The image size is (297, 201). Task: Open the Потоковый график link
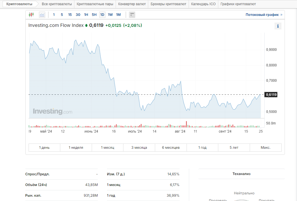coord(262,15)
